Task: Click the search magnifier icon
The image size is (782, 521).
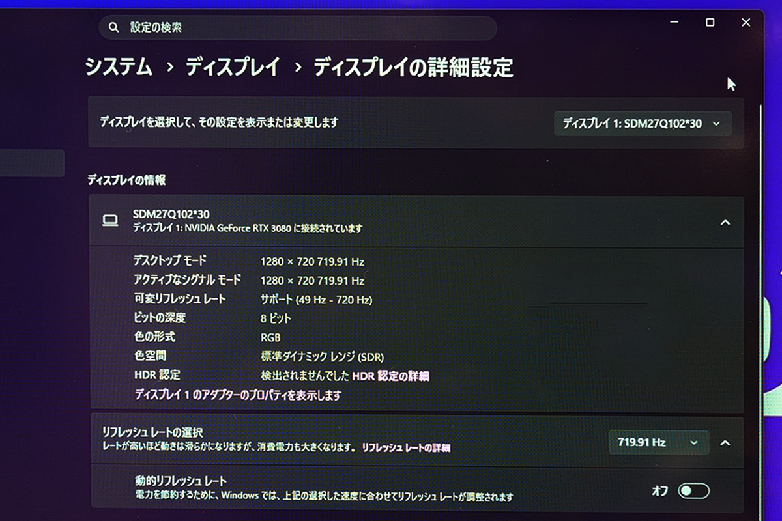Action: point(114,27)
